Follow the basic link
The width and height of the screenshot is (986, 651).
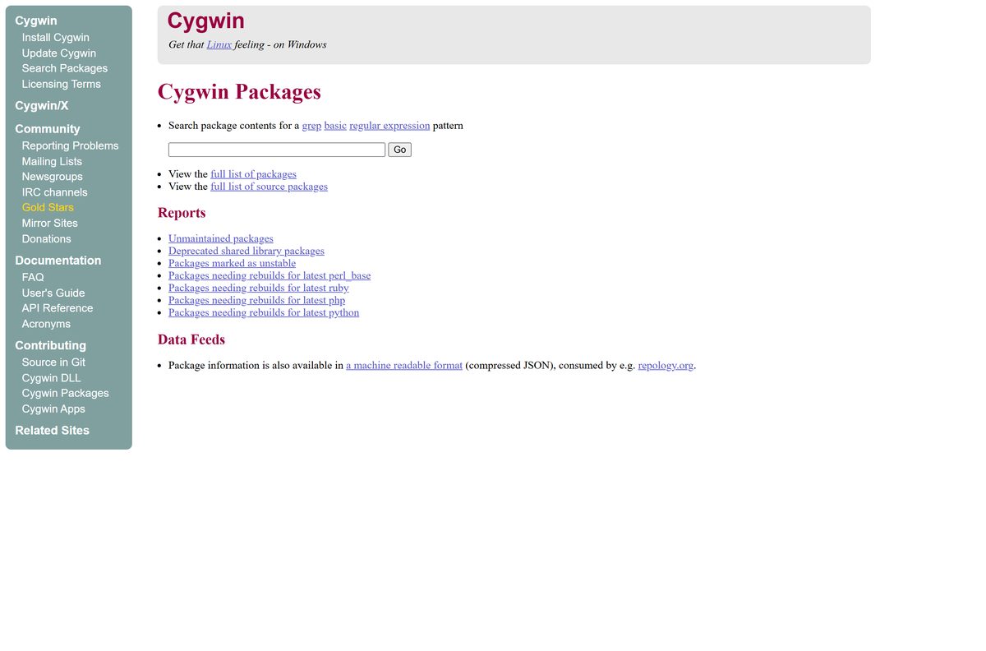point(335,126)
